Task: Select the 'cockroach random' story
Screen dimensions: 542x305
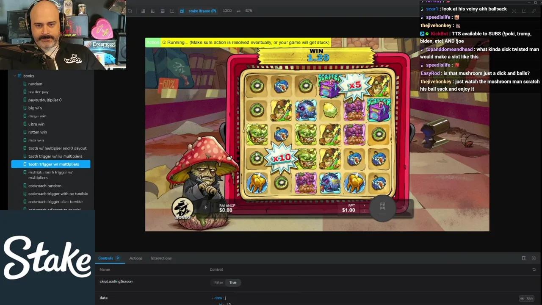Action: (45, 186)
